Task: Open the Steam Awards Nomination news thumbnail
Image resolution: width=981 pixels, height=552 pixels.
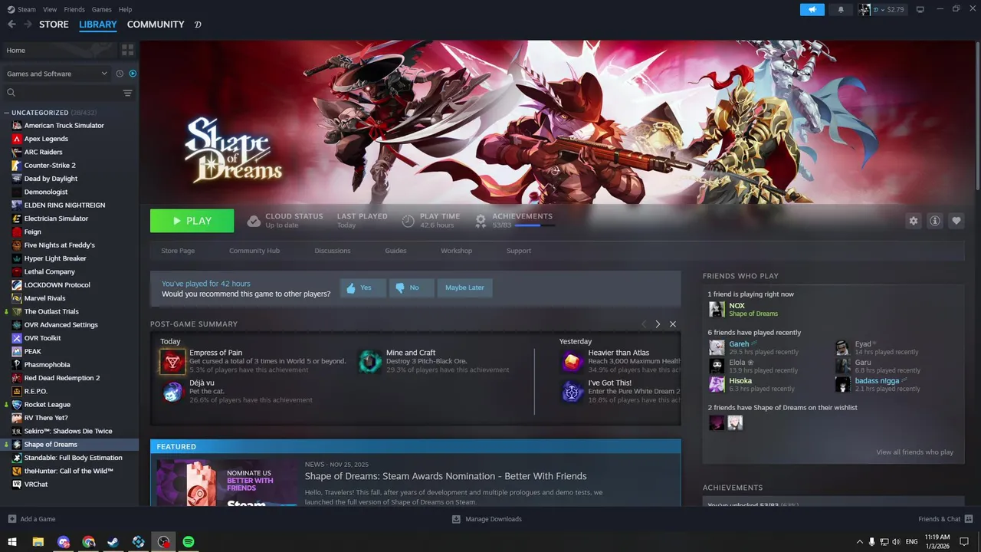Action: pyautogui.click(x=228, y=482)
